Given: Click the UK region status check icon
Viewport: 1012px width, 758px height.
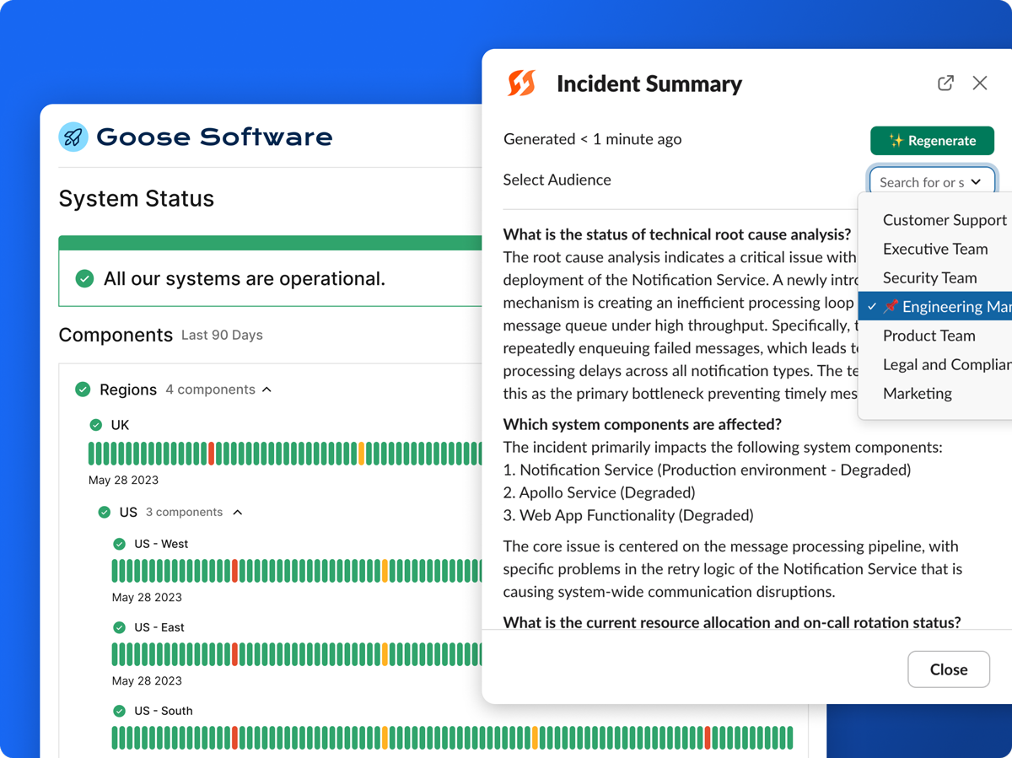Looking at the screenshot, I should 96,425.
